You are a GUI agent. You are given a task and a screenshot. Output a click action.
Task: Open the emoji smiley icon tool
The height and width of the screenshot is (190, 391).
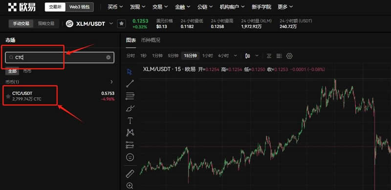click(130, 157)
